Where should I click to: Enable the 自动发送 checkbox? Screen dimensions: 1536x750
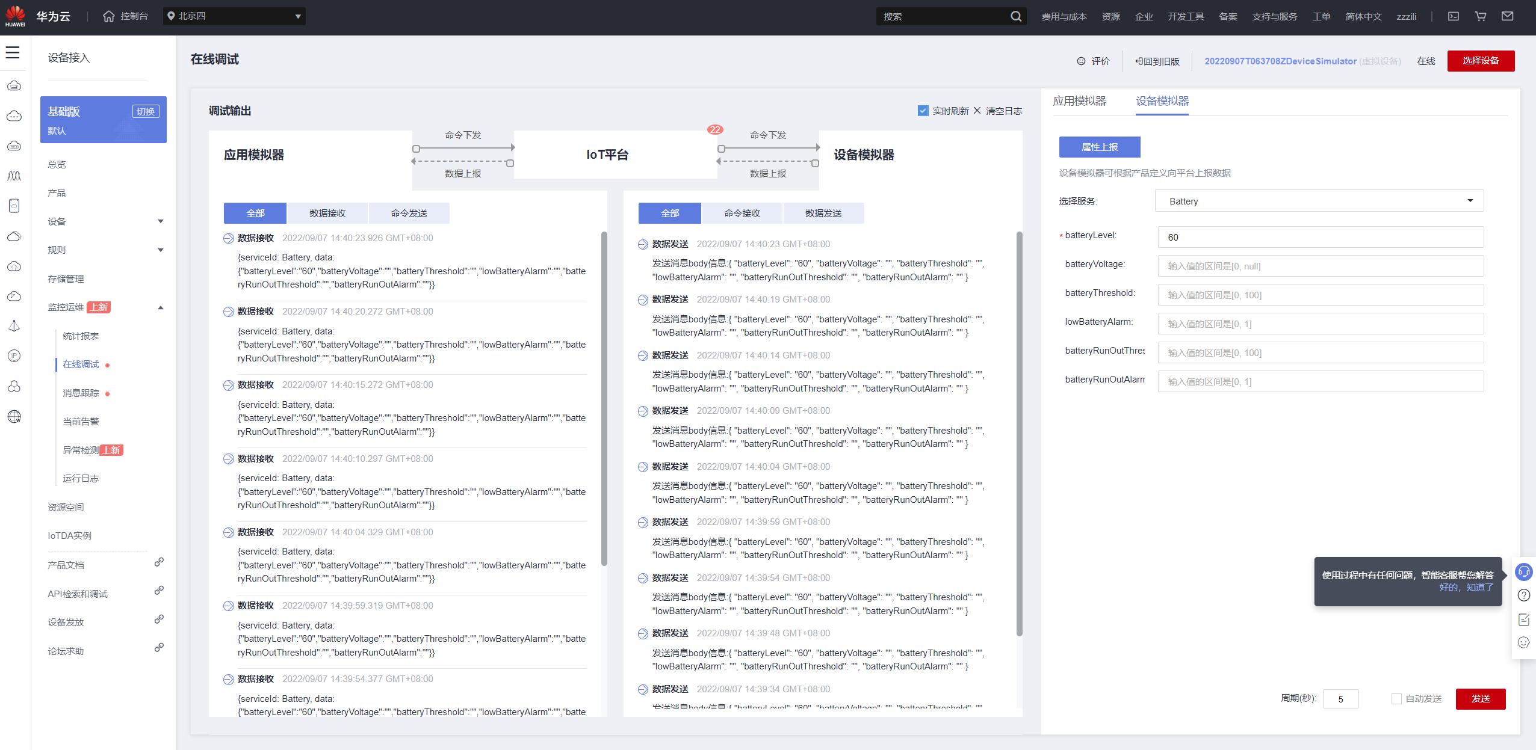[1396, 699]
